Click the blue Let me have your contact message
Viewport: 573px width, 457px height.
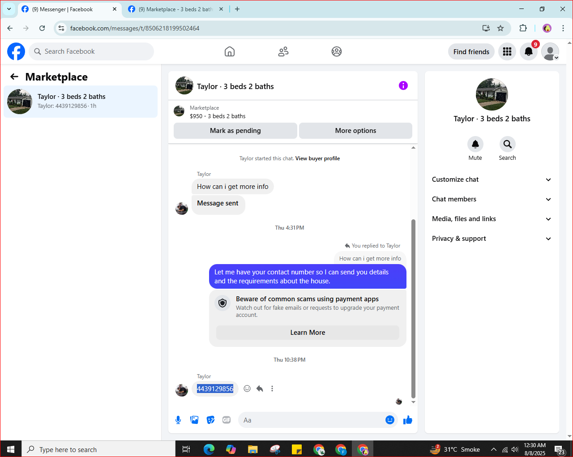point(308,277)
